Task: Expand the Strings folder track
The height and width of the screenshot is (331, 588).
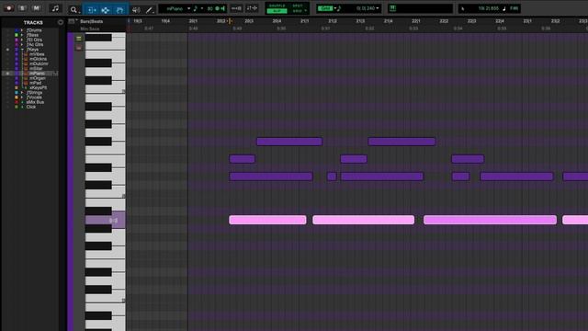Action: [22, 92]
